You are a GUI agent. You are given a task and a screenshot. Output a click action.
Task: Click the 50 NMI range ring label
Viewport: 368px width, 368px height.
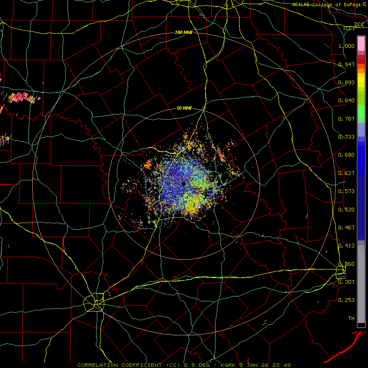pyautogui.click(x=184, y=108)
